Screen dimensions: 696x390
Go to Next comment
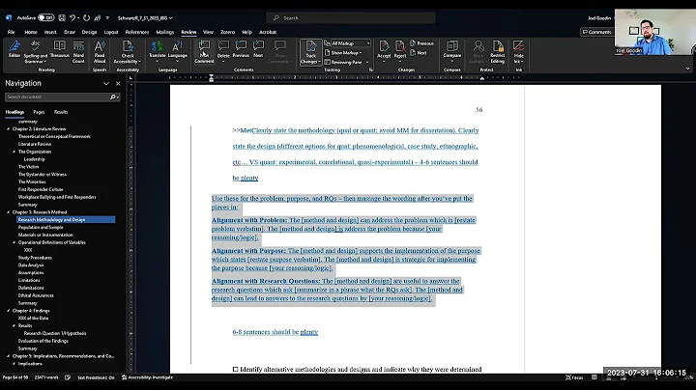click(x=258, y=49)
